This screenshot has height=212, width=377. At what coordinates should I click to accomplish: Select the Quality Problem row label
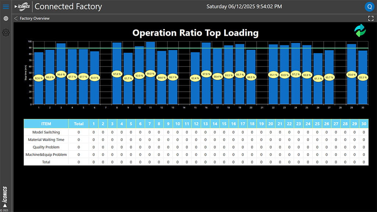[46, 147]
